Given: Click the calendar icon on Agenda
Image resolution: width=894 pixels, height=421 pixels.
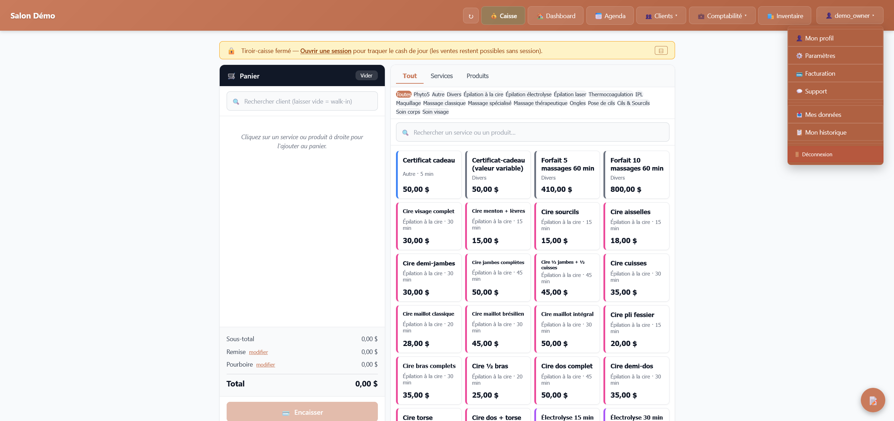Looking at the screenshot, I should point(599,16).
